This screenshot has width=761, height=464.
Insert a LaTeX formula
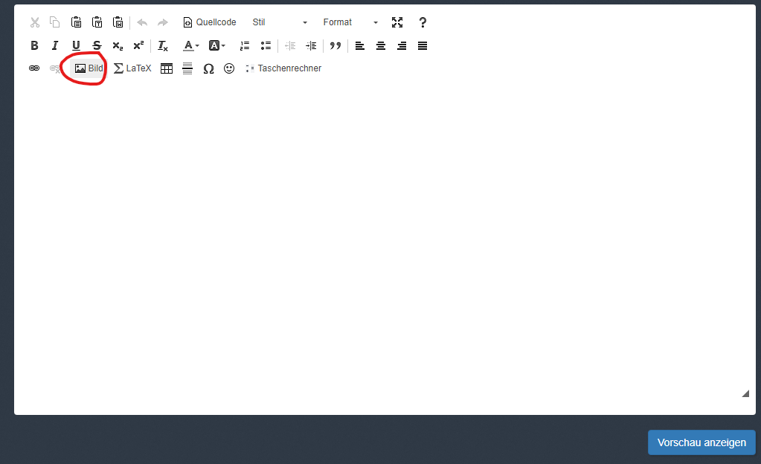(132, 68)
